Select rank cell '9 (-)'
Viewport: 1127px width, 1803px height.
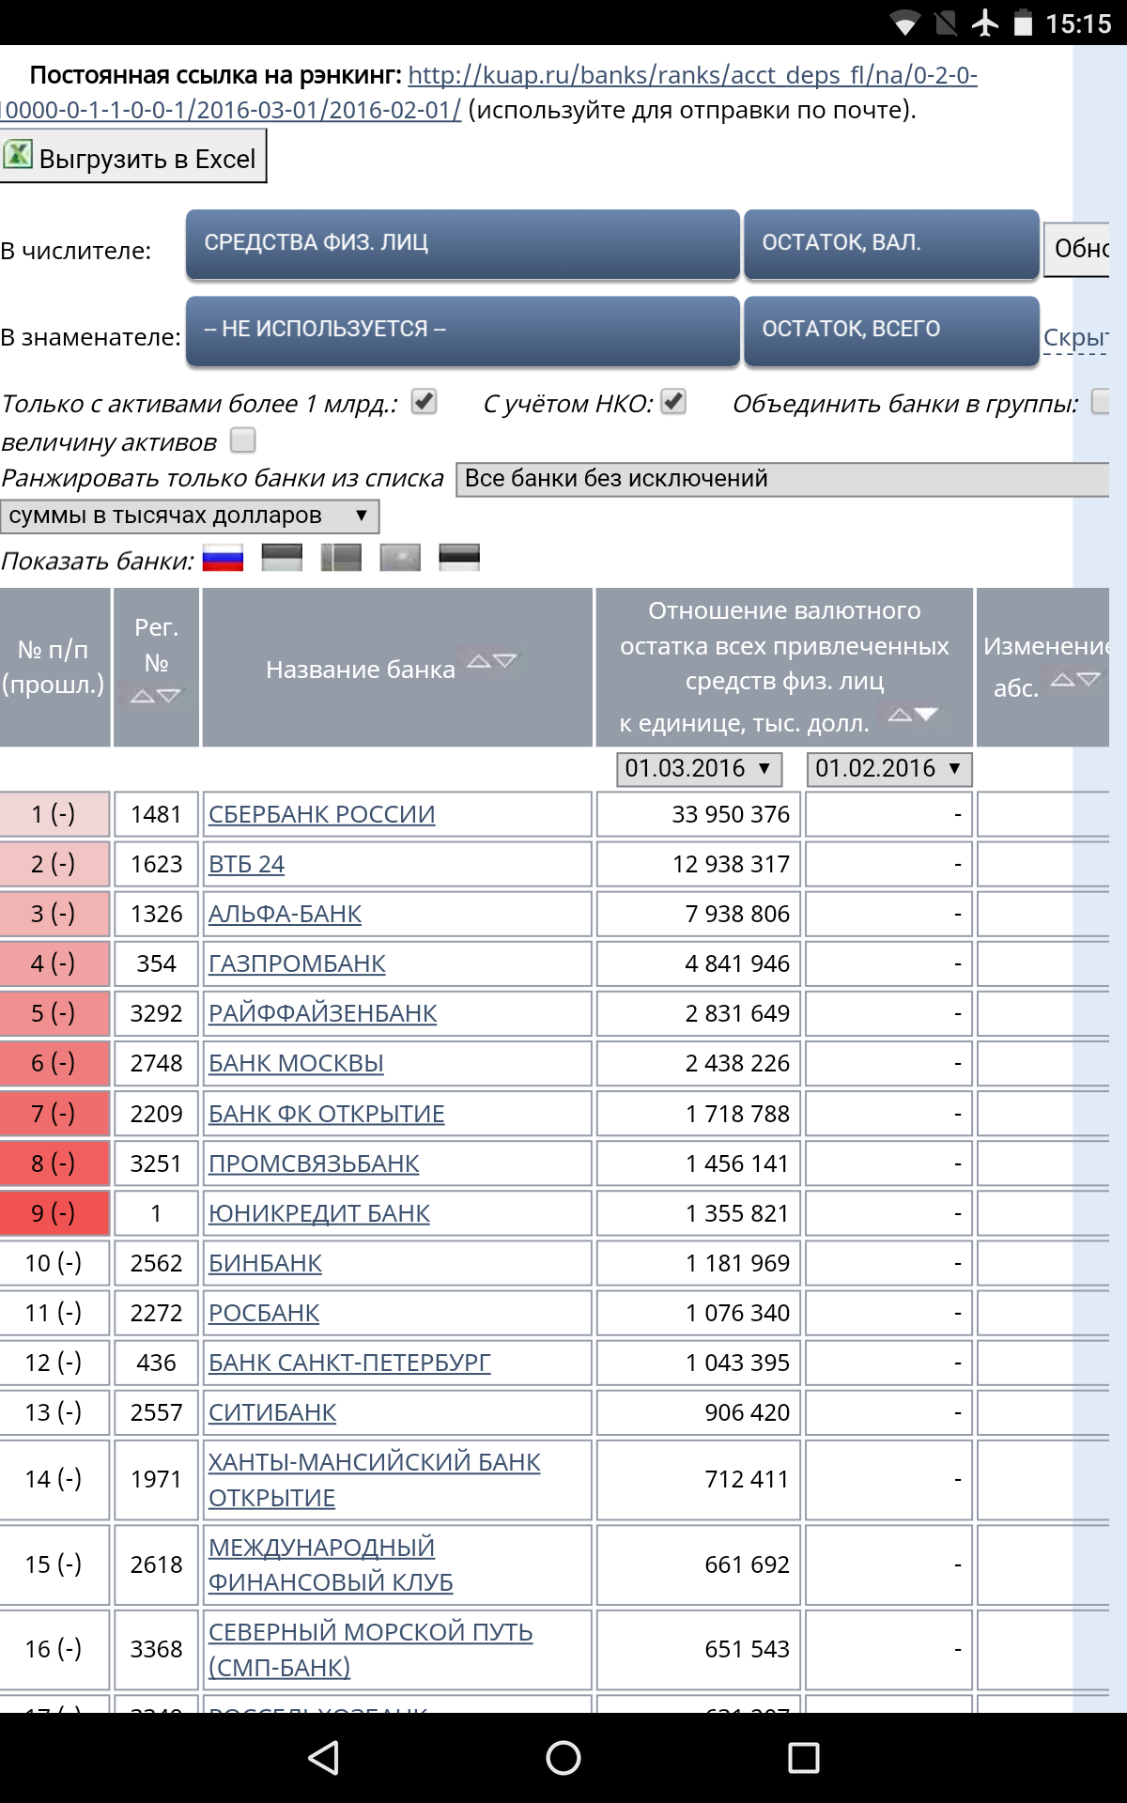point(54,1213)
